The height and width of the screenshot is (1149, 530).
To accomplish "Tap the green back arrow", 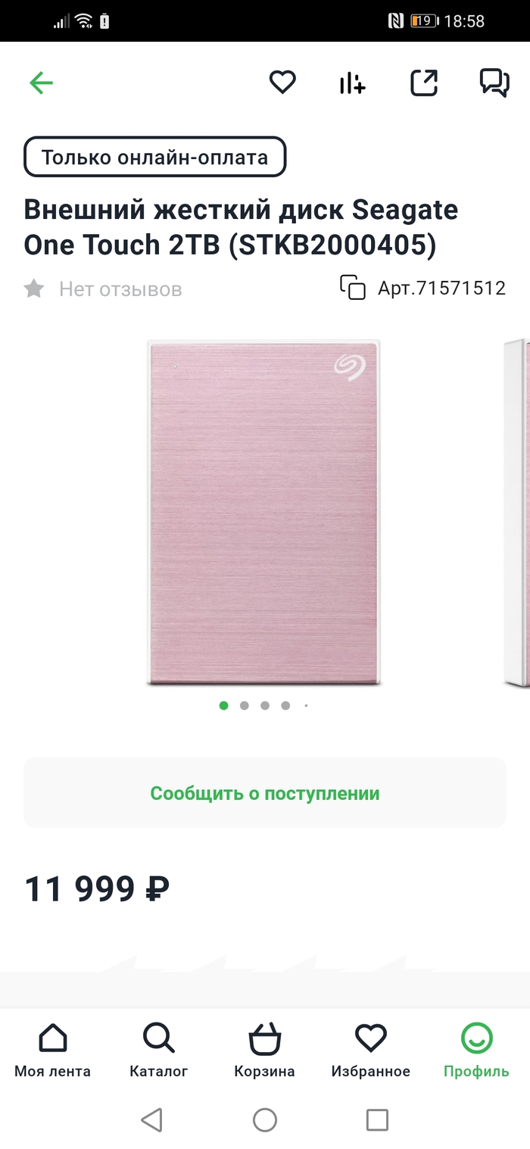I will 41,83.
